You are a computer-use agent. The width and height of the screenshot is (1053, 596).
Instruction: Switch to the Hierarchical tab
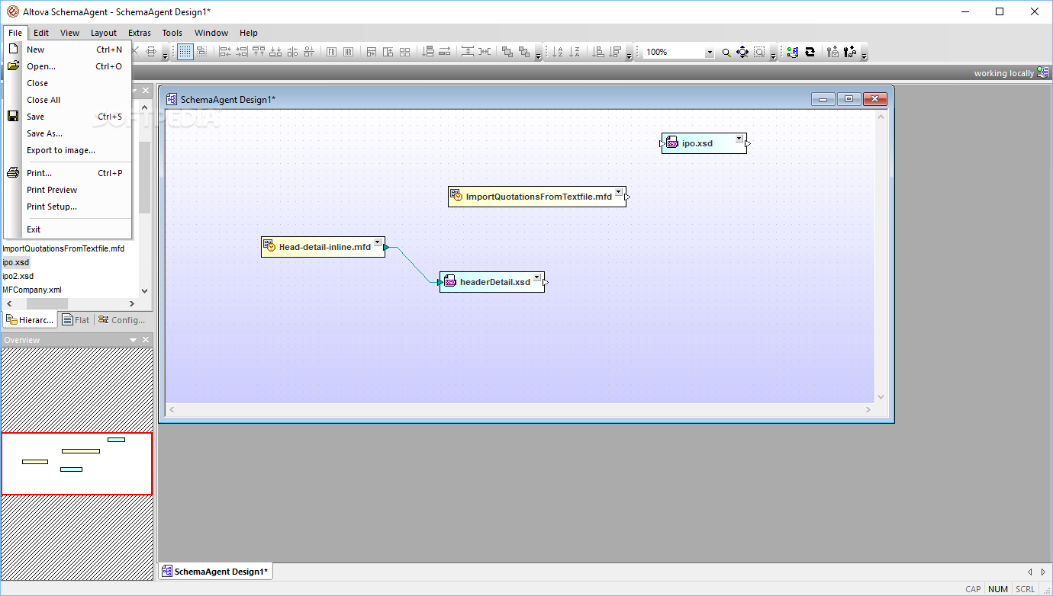31,320
